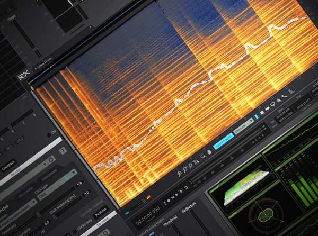Viewport: 318px width, 236px height.
Task: Switch to the De-crackle tab
Action: coord(26,192)
